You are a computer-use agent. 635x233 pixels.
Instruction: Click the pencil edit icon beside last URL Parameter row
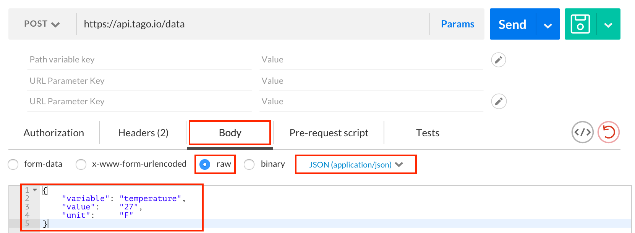[x=499, y=101]
